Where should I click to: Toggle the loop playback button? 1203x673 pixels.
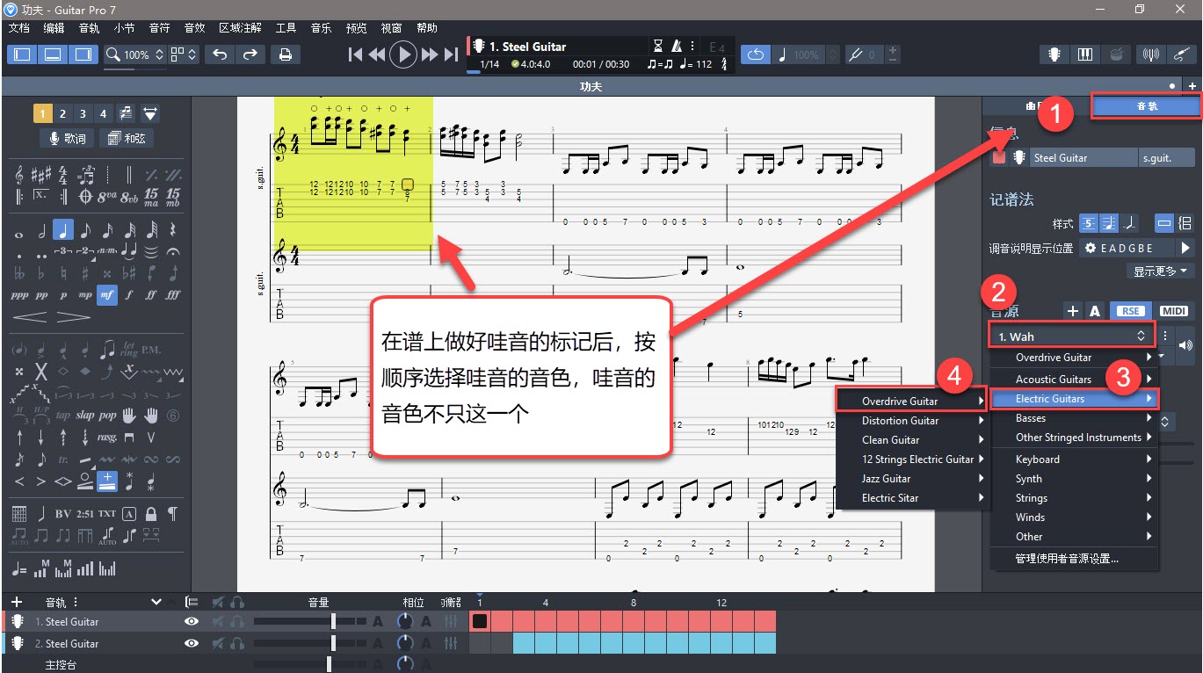tap(755, 54)
